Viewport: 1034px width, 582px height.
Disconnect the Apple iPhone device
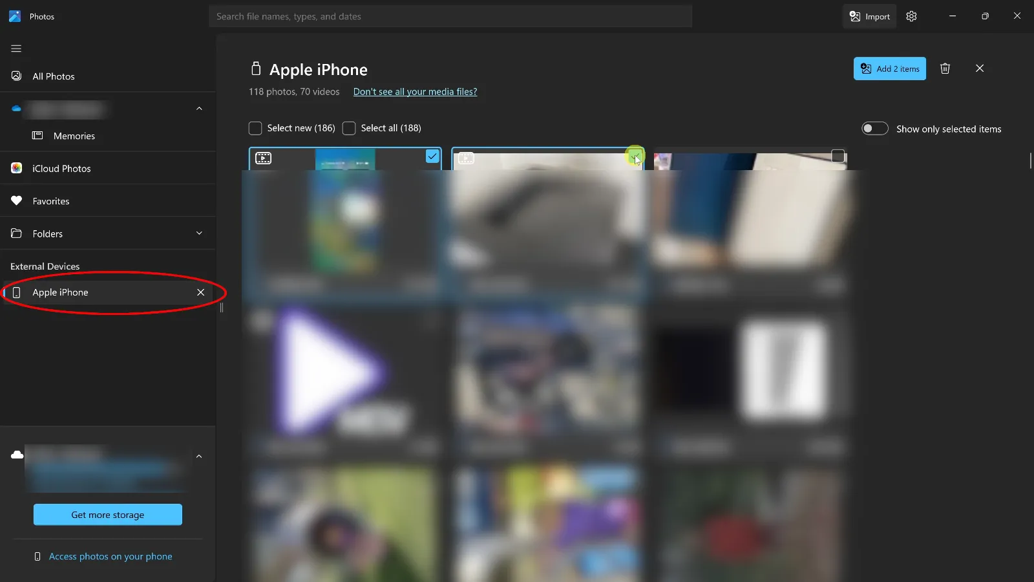pos(200,292)
